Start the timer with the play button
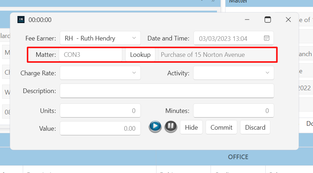313x173 pixels. click(155, 126)
